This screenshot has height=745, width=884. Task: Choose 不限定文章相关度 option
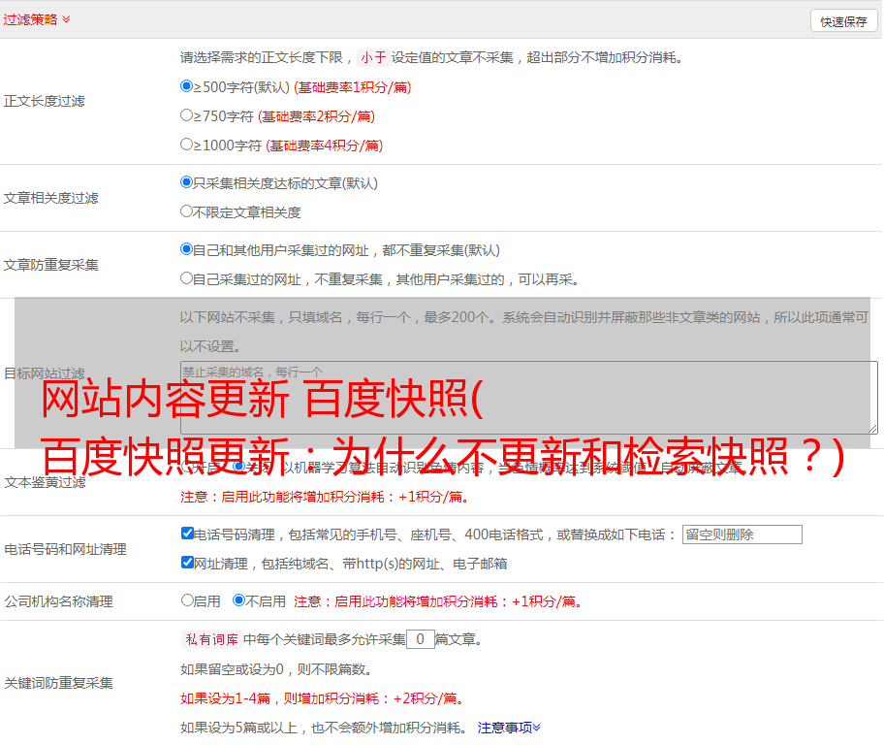(187, 211)
